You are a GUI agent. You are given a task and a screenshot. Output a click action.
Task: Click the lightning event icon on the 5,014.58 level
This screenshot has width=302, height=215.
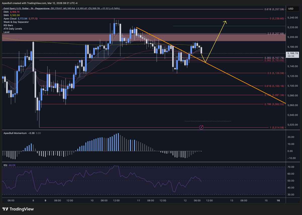click(x=201, y=127)
